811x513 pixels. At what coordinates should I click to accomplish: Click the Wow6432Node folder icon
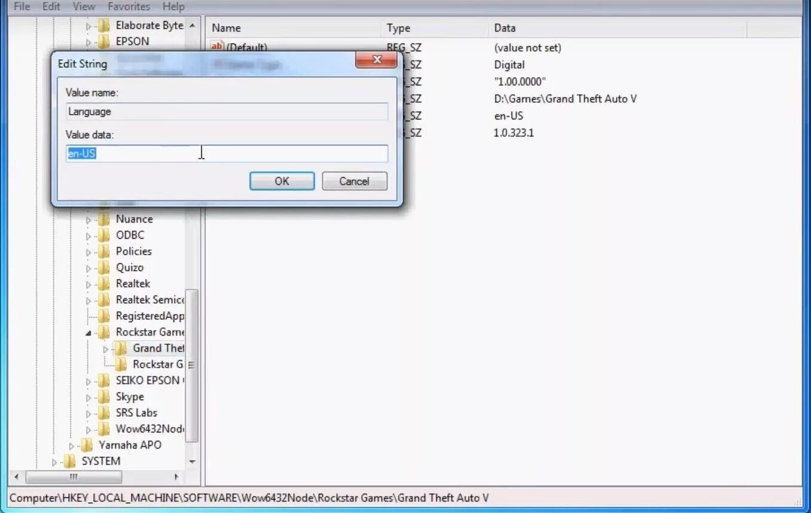click(104, 429)
